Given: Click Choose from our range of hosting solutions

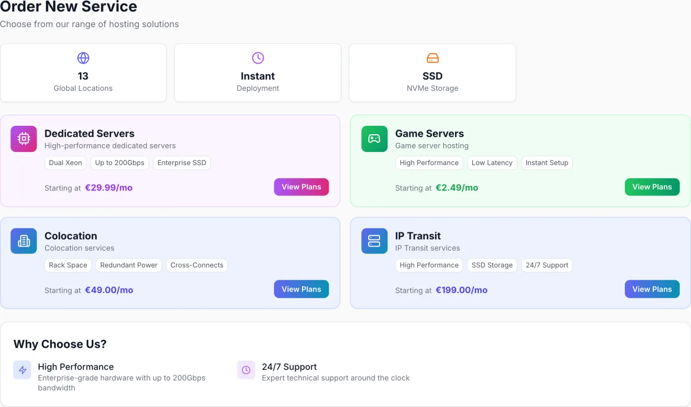Looking at the screenshot, I should (89, 24).
